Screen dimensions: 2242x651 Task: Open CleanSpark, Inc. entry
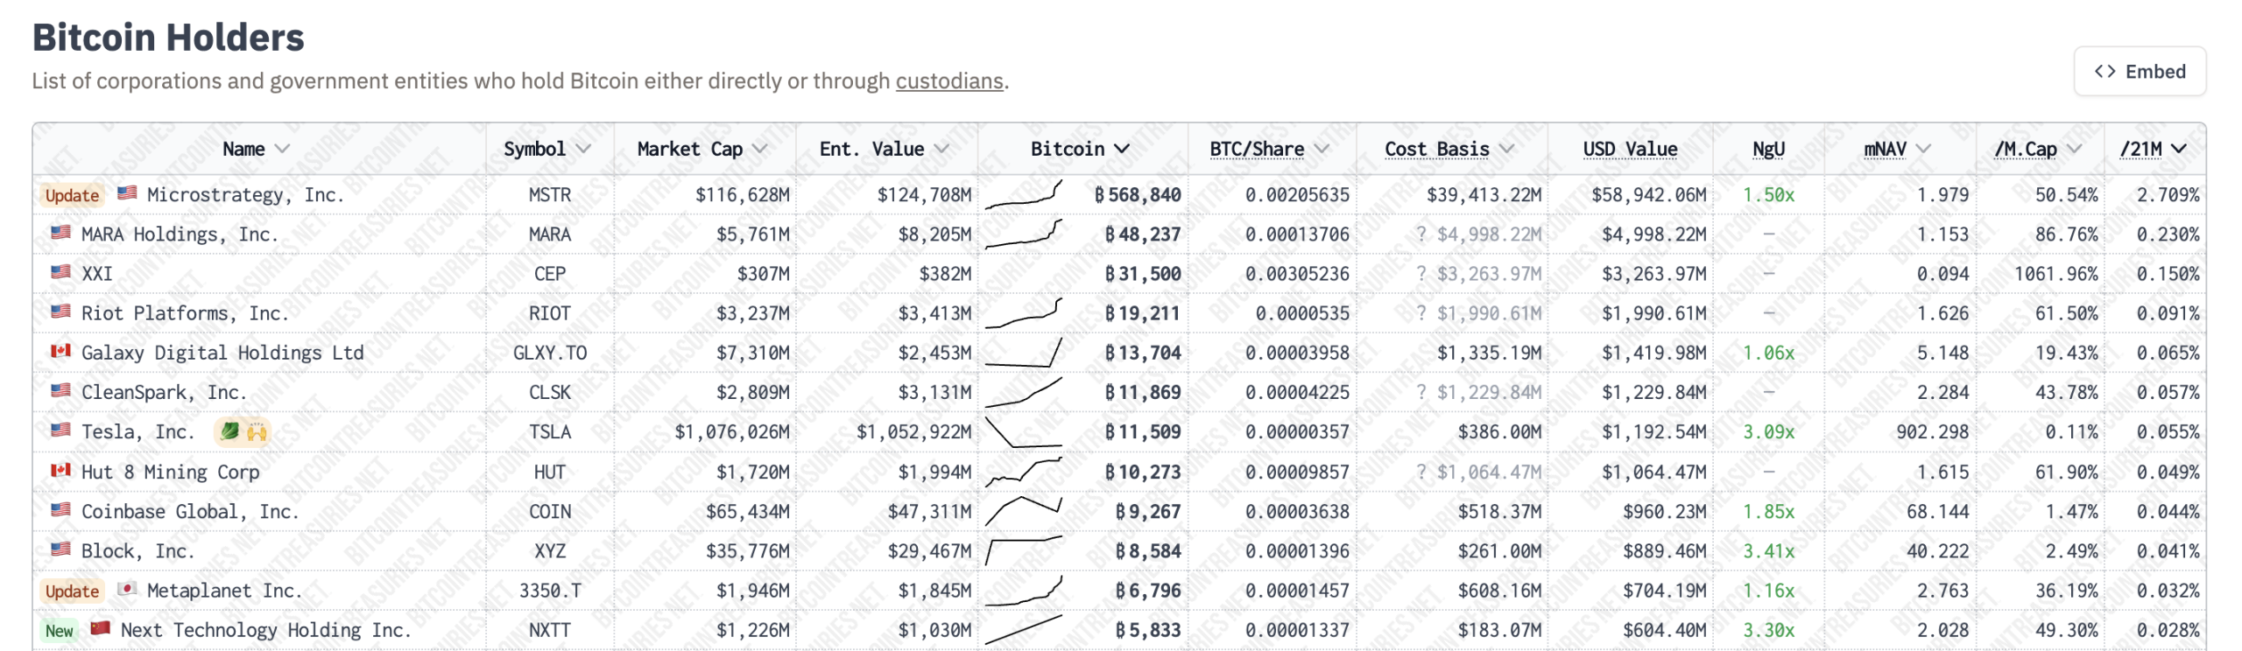(x=164, y=392)
